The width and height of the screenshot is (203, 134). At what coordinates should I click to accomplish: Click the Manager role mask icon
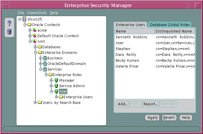coord(56,80)
